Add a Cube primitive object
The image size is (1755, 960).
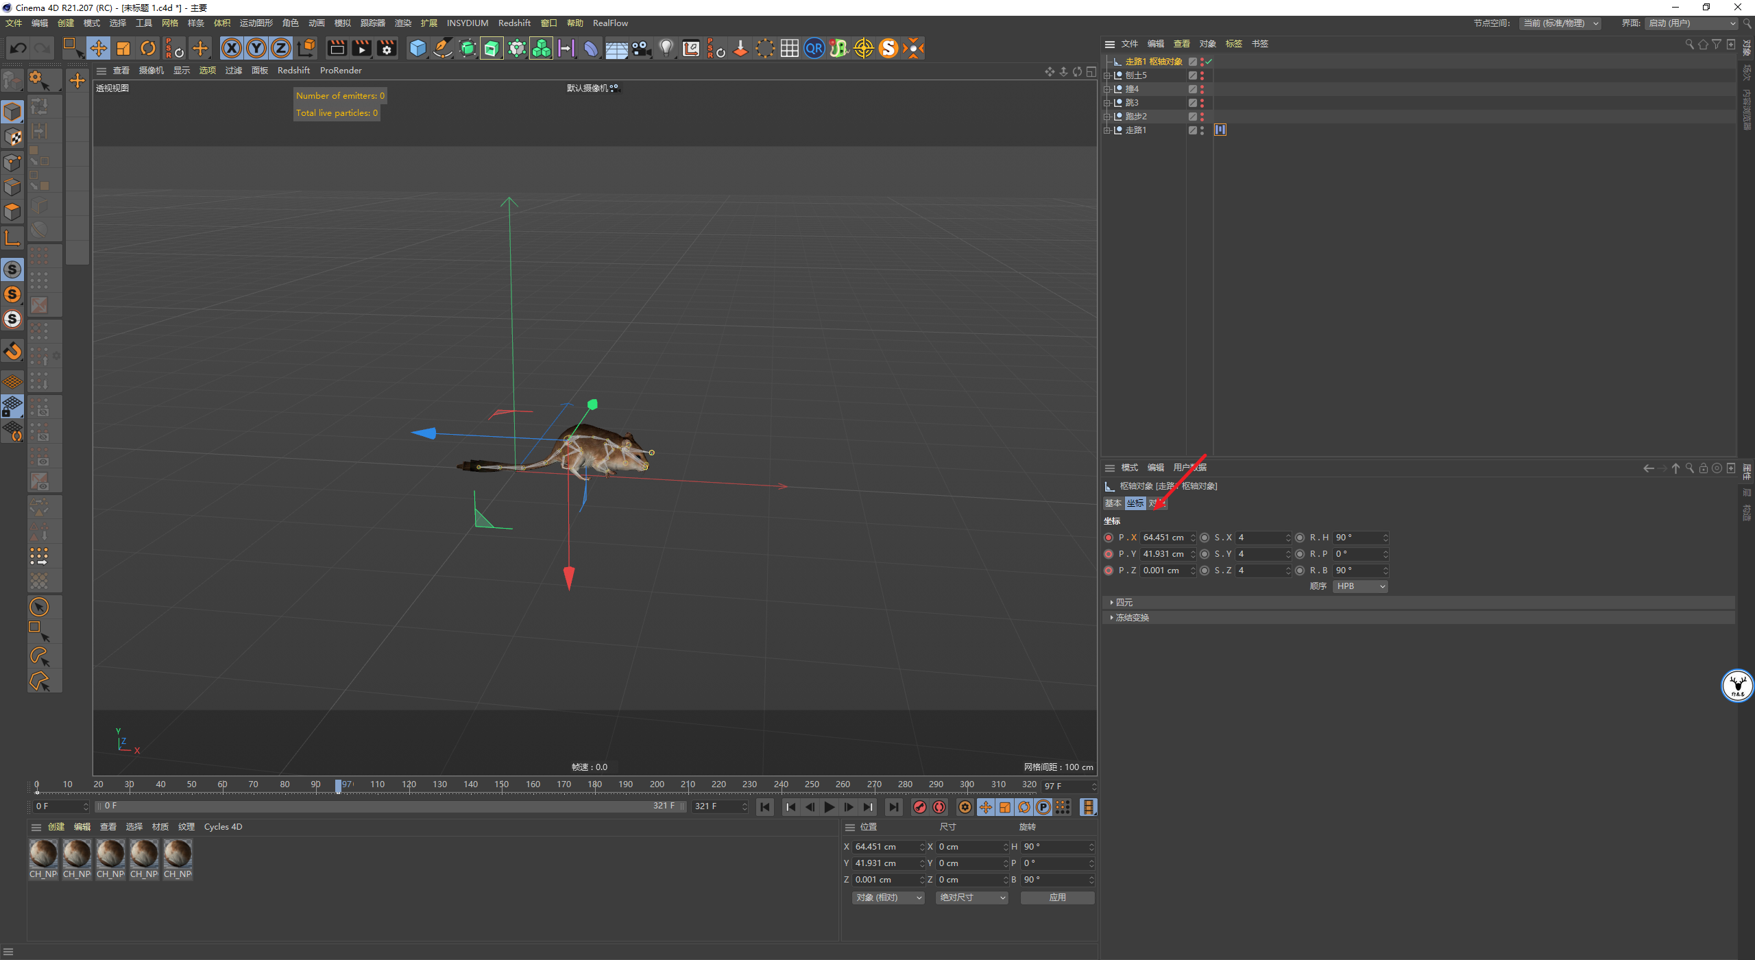(417, 48)
